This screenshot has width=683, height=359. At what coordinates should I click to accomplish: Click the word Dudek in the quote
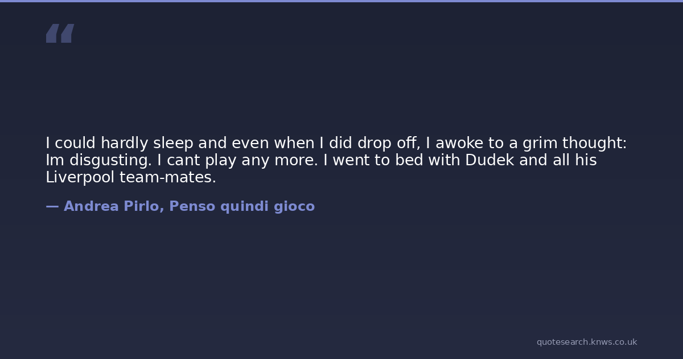pyautogui.click(x=489, y=160)
